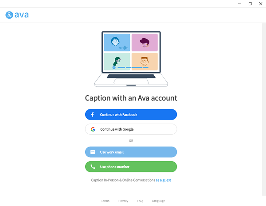Click the Google logo icon
This screenshot has width=266, height=206.
click(x=93, y=129)
